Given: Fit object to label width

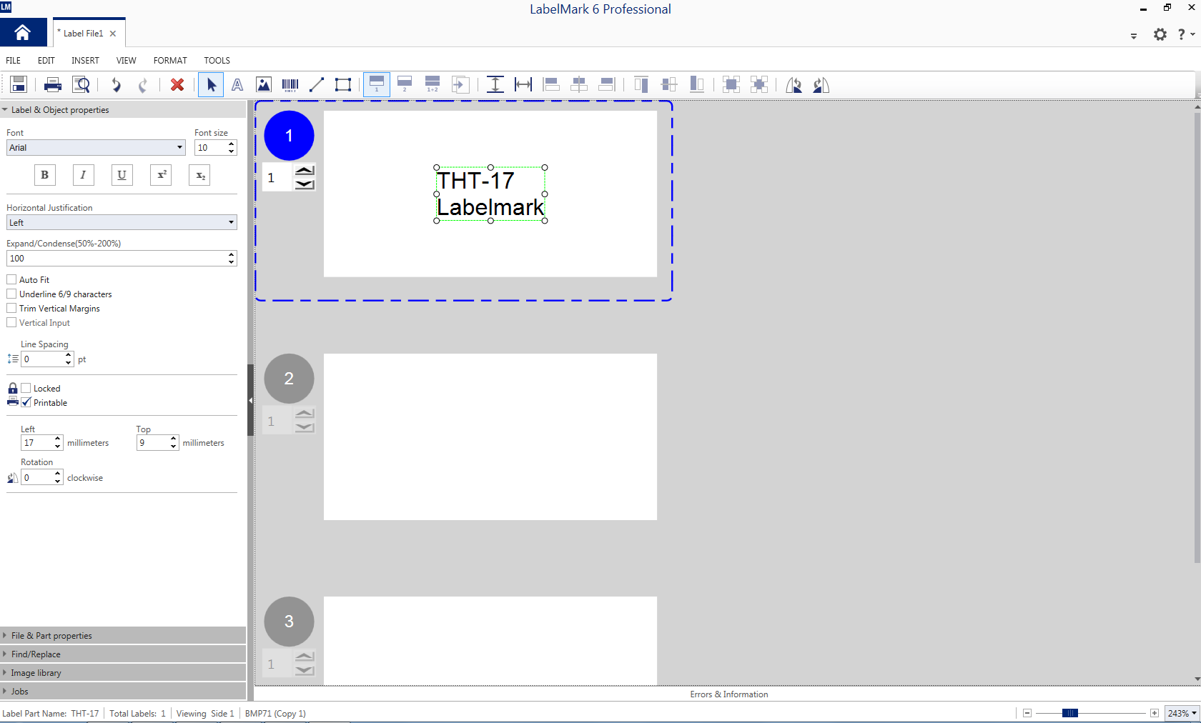Looking at the screenshot, I should click(x=523, y=85).
